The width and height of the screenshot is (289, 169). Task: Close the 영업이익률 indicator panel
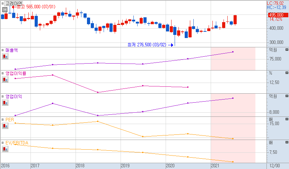[287, 73]
